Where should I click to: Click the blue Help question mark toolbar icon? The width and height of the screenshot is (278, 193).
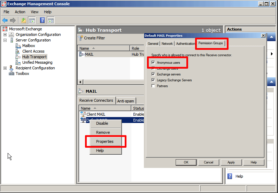click(43, 21)
